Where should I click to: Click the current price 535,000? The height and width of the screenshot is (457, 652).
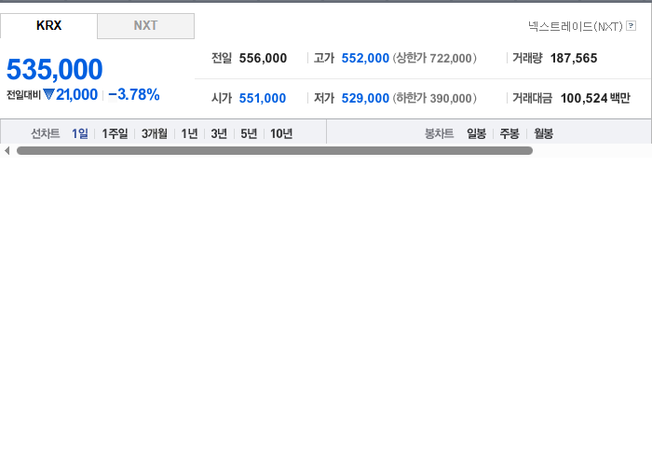(x=54, y=69)
